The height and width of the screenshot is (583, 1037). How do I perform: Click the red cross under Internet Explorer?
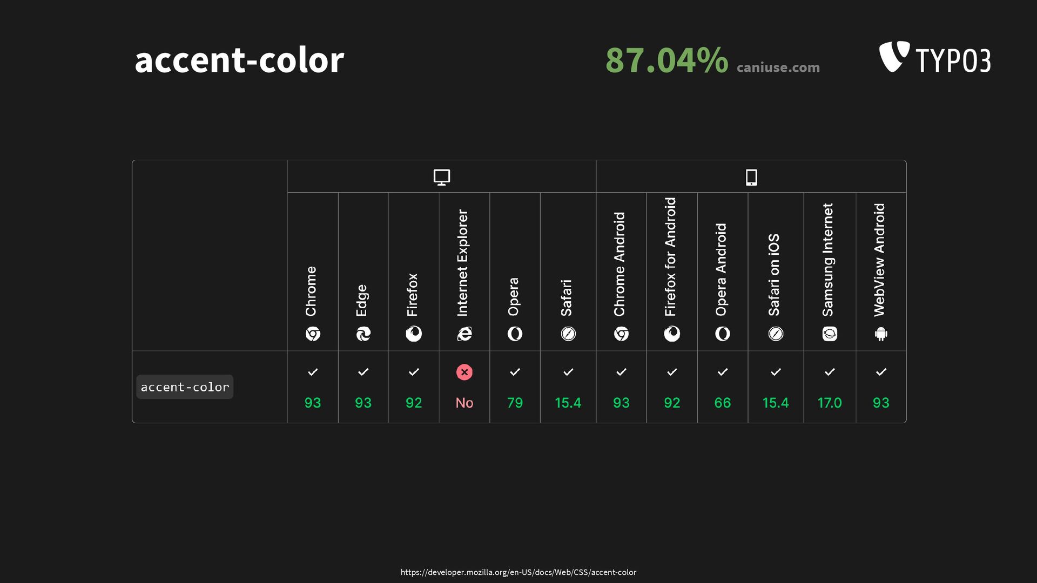464,372
